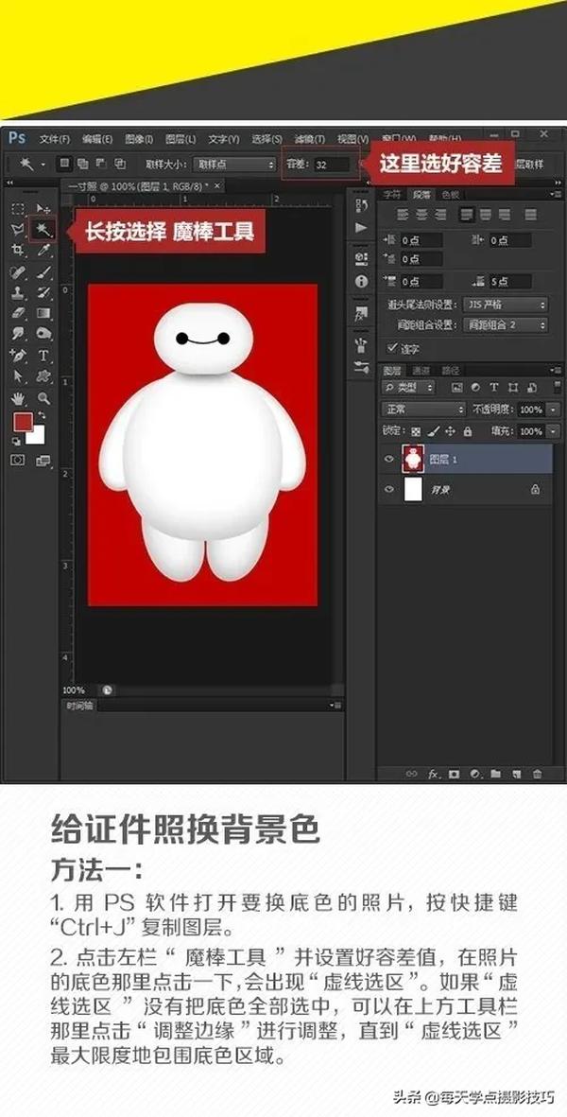567x1117 pixels.
Task: Toggle lock all for layer
Action: 468,431
